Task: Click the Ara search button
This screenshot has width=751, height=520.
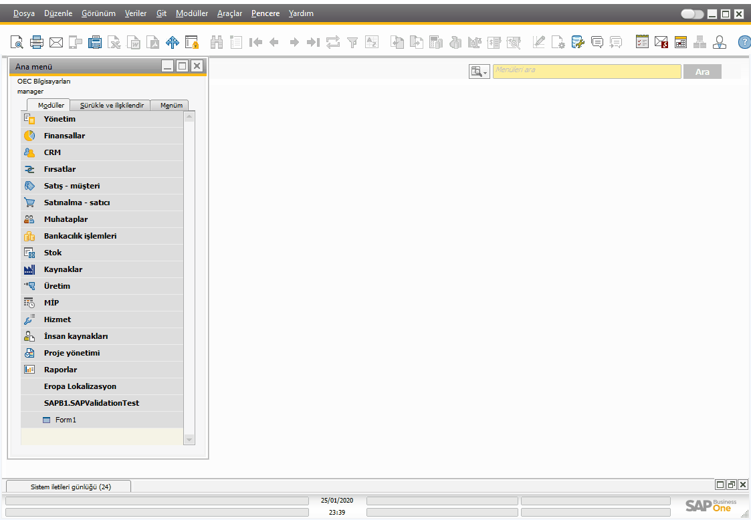Action: click(702, 72)
